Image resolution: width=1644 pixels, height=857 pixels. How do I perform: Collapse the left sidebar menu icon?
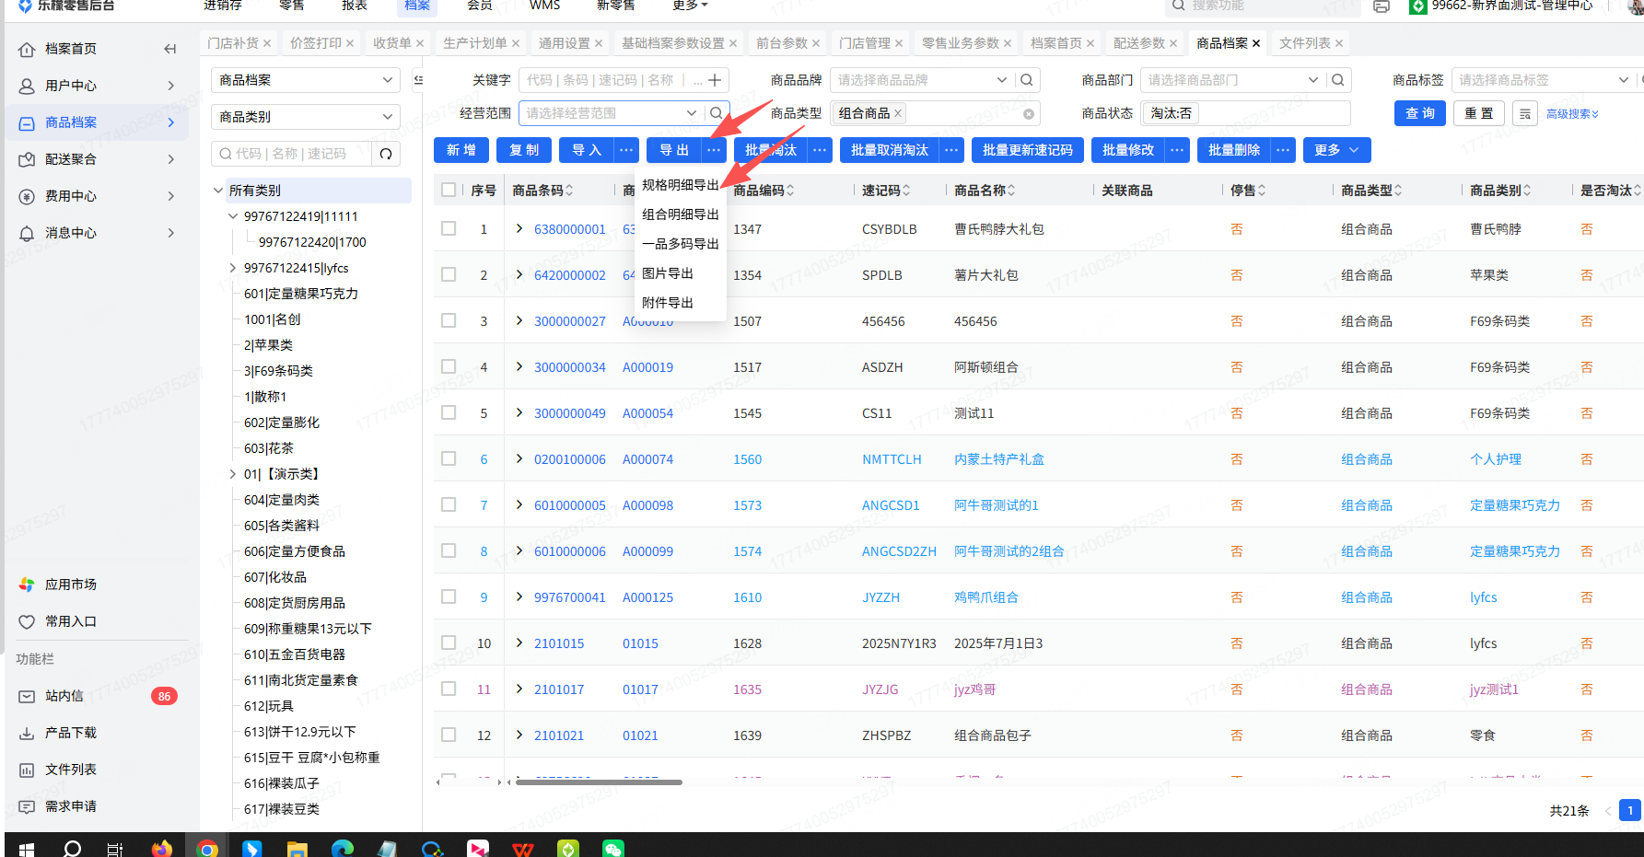[169, 49]
